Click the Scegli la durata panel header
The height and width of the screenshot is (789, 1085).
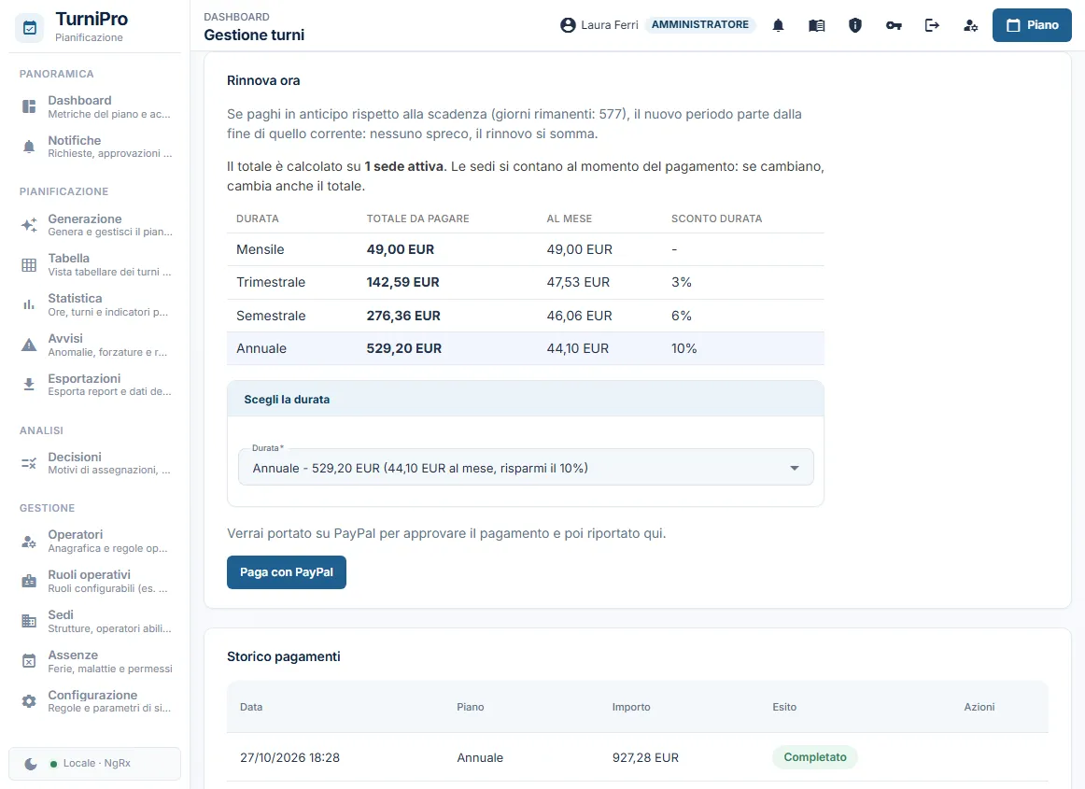point(525,400)
